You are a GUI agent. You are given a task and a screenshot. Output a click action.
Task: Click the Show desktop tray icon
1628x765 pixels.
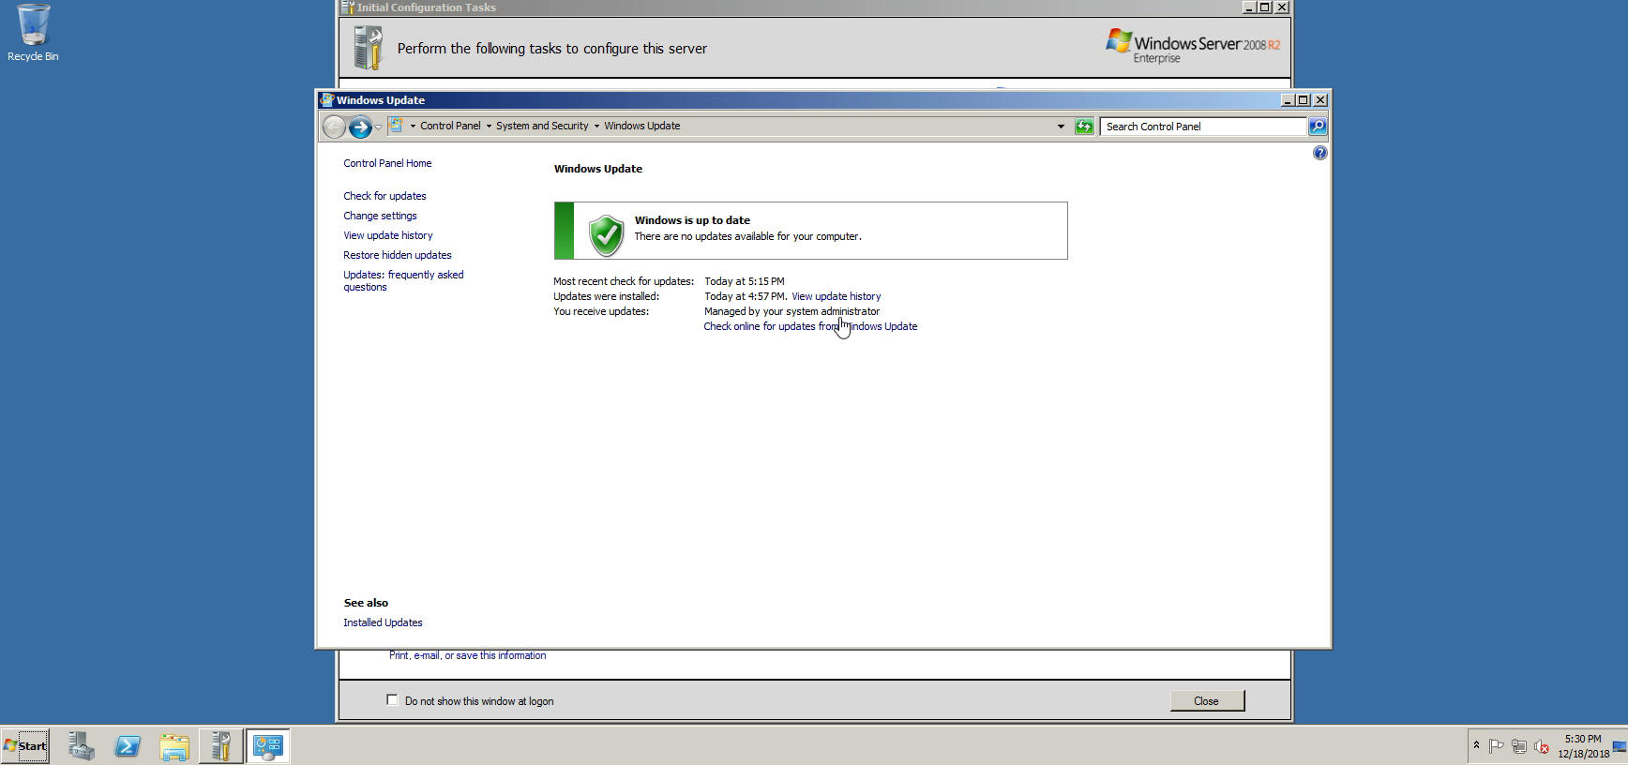click(x=1620, y=746)
